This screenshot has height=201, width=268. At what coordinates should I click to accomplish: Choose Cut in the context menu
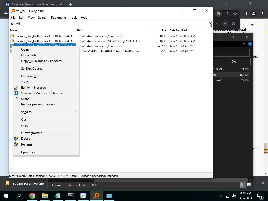coord(46,120)
